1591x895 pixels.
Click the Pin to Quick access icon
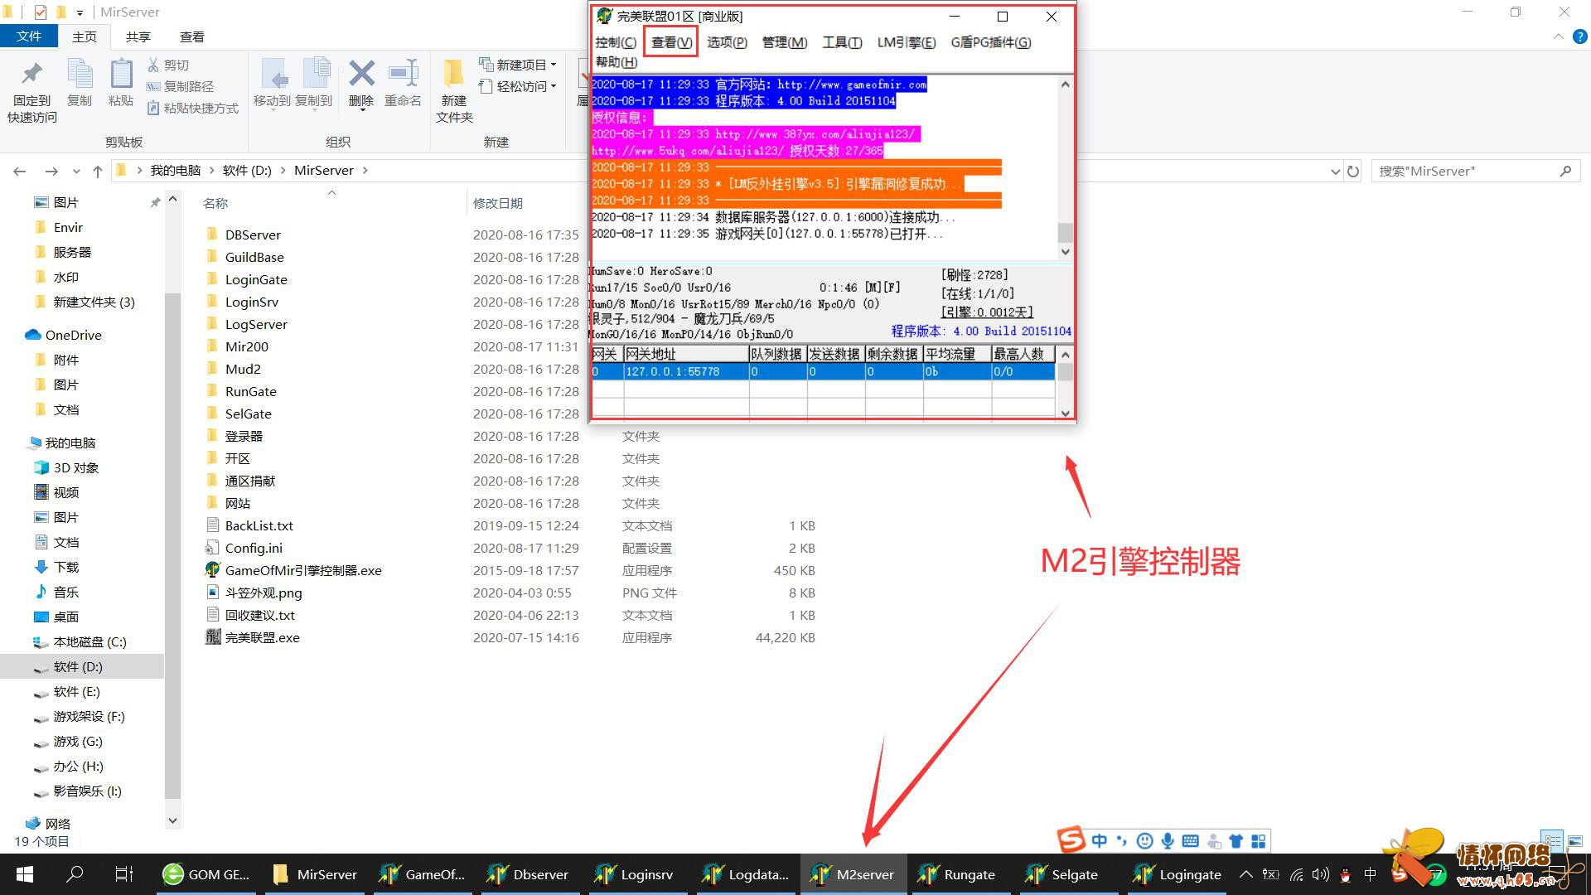click(32, 75)
